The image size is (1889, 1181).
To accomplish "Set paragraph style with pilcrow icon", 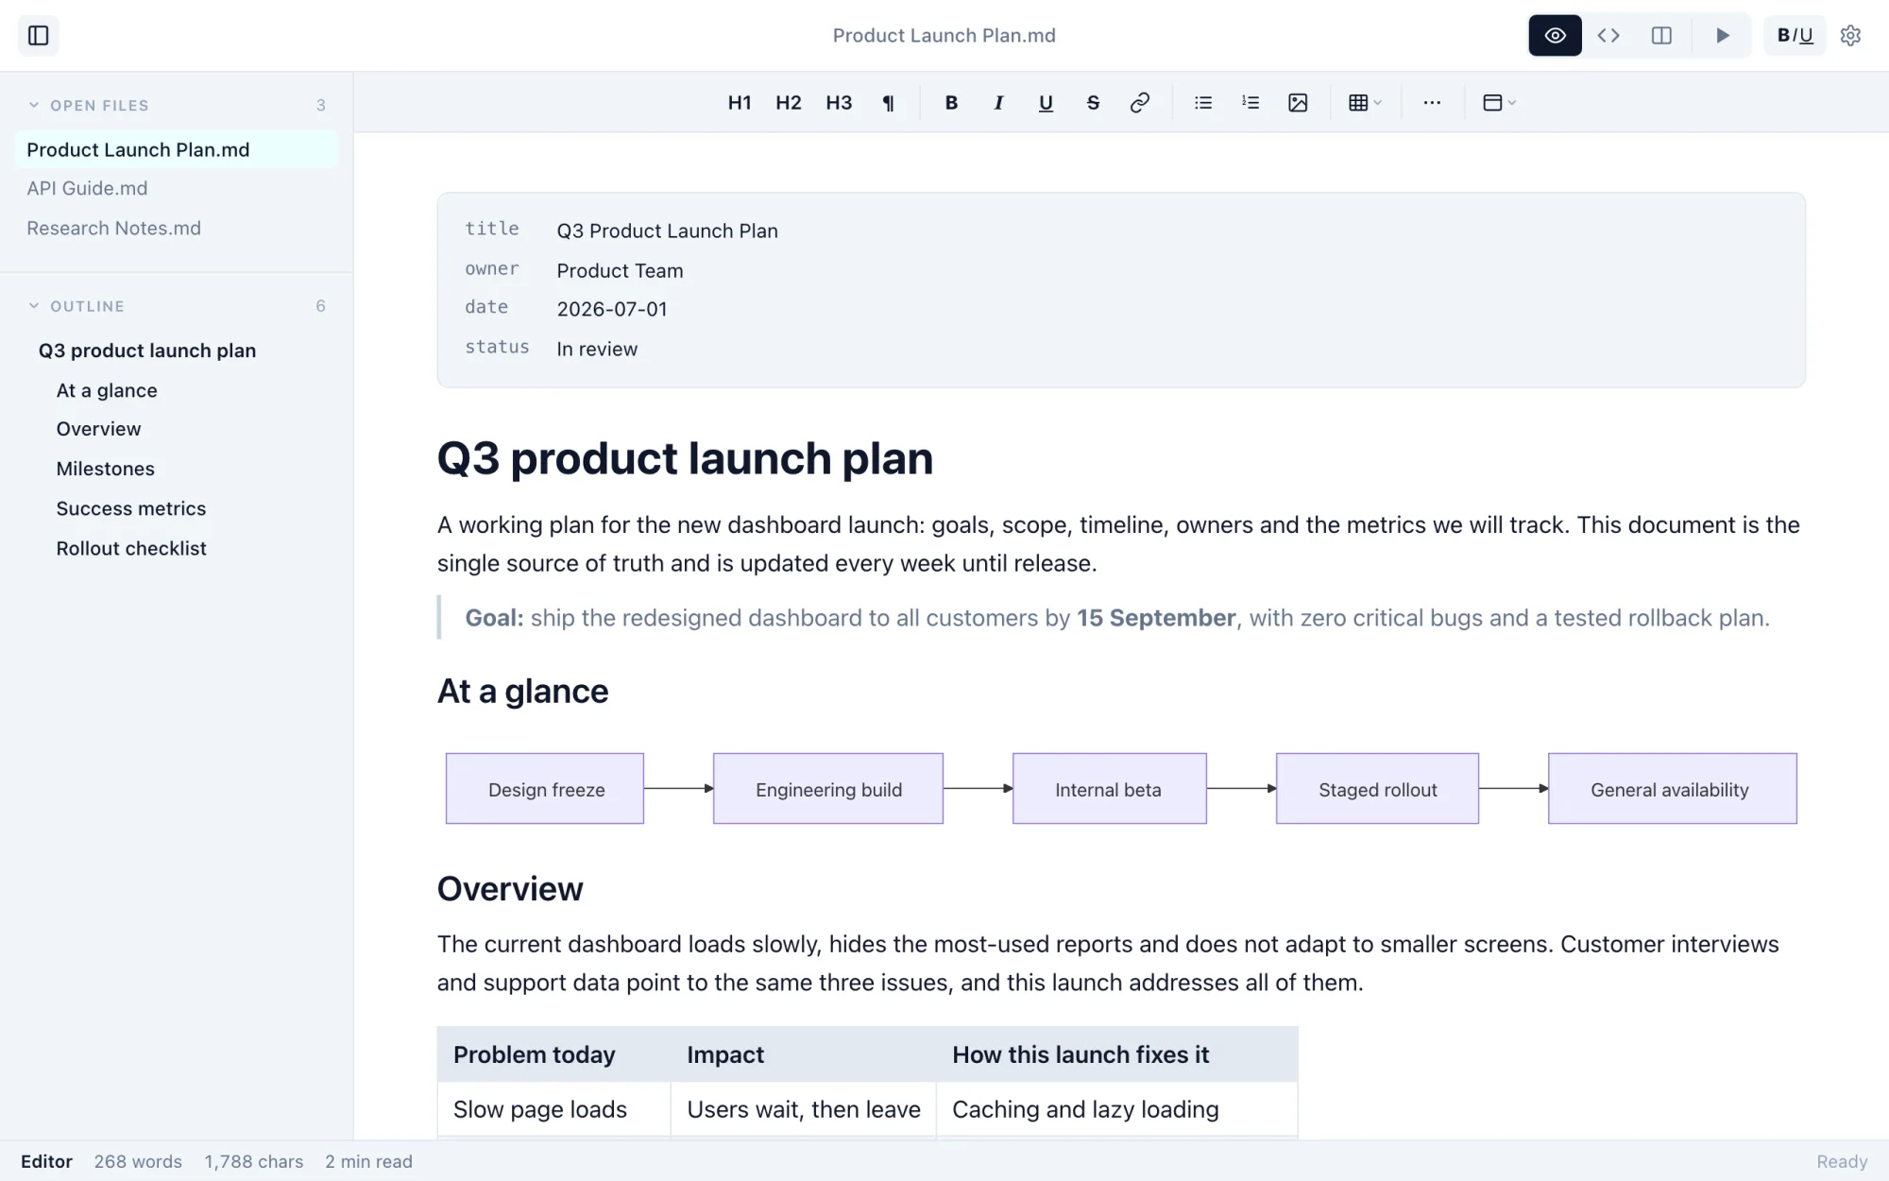I will click(888, 103).
